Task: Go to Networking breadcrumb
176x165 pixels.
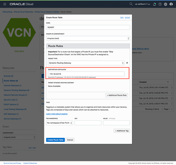Action: tap(7, 12)
